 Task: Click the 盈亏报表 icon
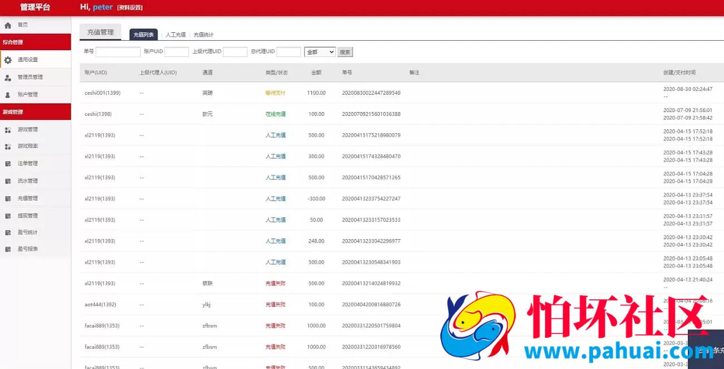click(9, 250)
